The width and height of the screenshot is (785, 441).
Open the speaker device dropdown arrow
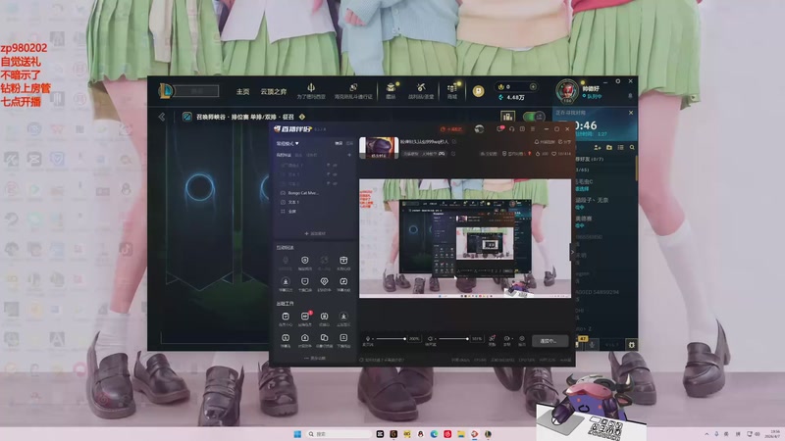point(435,339)
